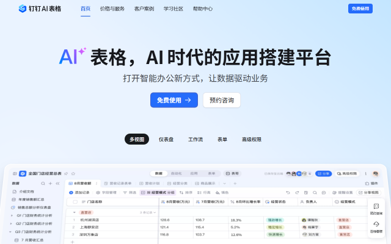Open the comments icon in toolbar
Image resolution: width=391 pixels, height=244 pixels.
324,193
